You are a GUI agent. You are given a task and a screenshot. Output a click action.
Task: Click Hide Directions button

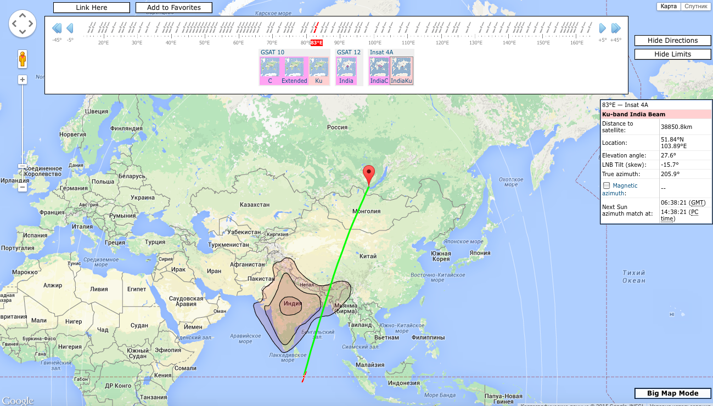click(x=673, y=41)
